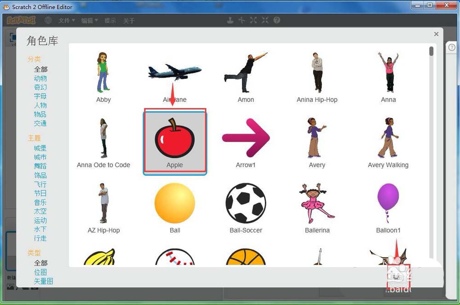Filter sprites by 动物 category
The image size is (460, 305).
(40, 78)
